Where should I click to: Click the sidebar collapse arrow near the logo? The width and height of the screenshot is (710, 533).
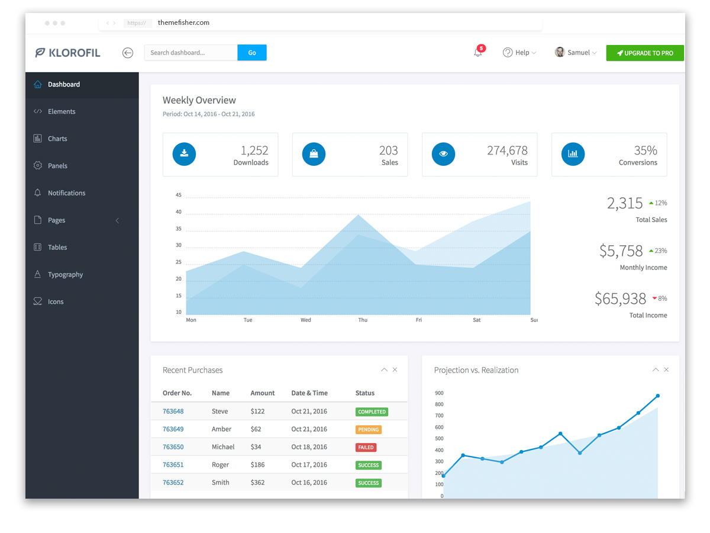(128, 53)
